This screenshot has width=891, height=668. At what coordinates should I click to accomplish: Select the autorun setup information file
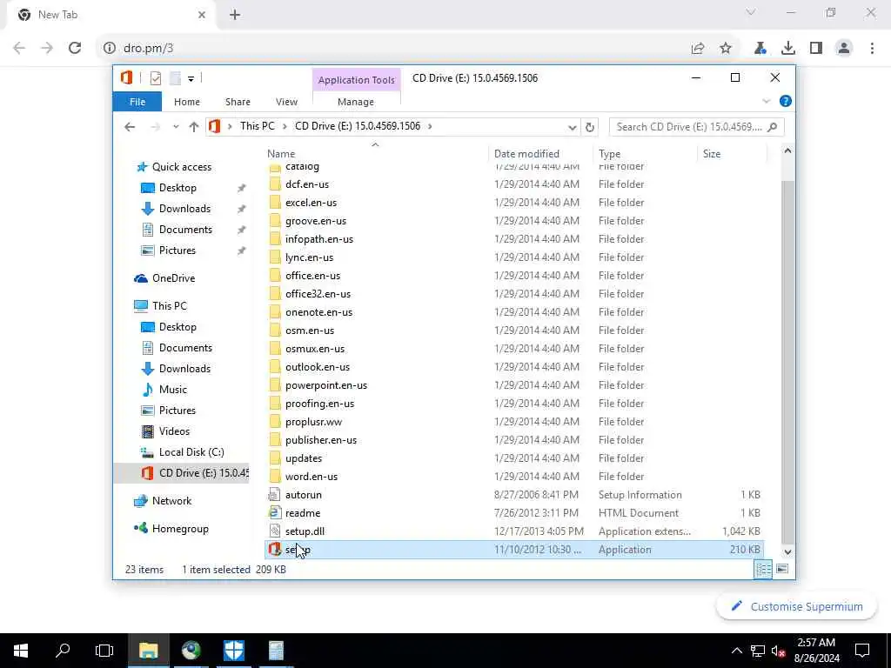pyautogui.click(x=304, y=495)
